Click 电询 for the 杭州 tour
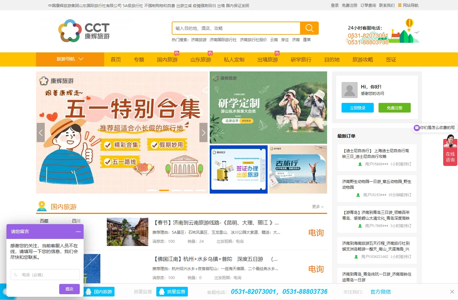The image size is (458, 300). click(316, 269)
